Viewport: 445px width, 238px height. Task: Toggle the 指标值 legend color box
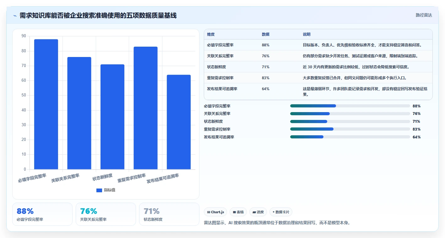pos(99,190)
